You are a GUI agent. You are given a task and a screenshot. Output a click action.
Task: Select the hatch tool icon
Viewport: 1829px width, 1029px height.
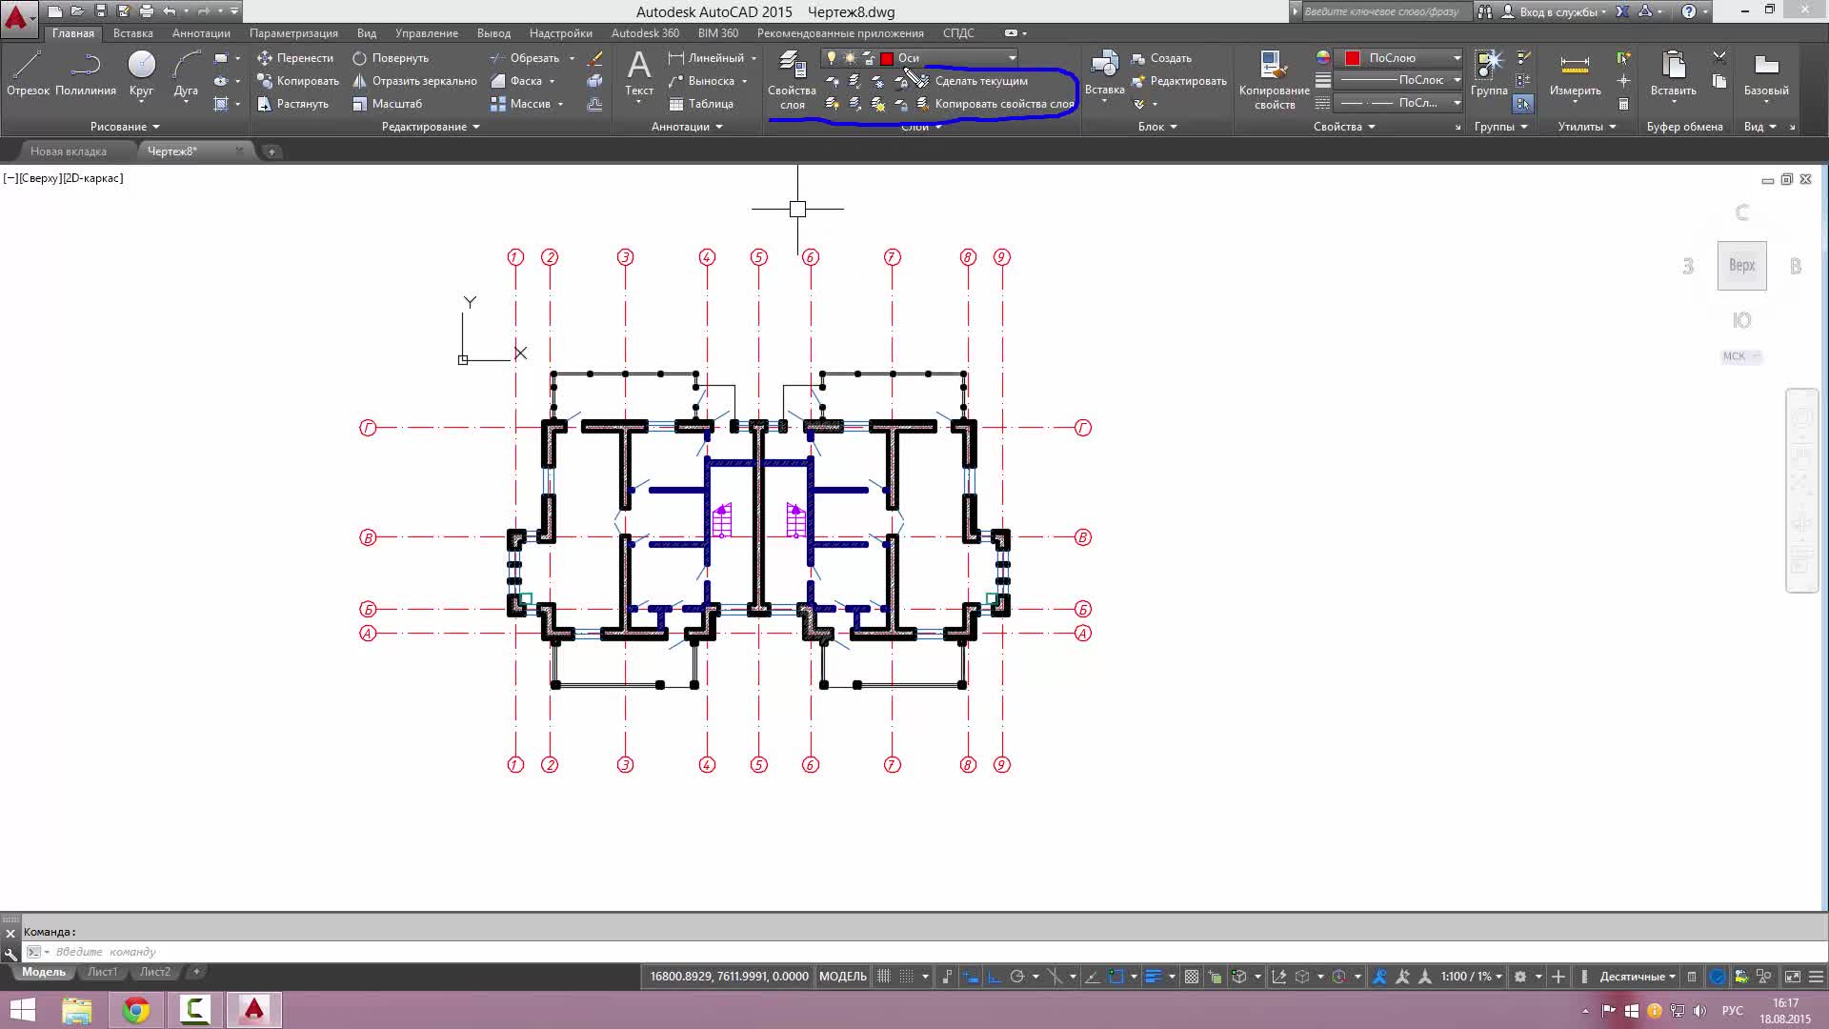(x=221, y=104)
